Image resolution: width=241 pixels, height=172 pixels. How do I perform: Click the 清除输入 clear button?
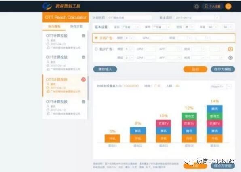(105, 69)
